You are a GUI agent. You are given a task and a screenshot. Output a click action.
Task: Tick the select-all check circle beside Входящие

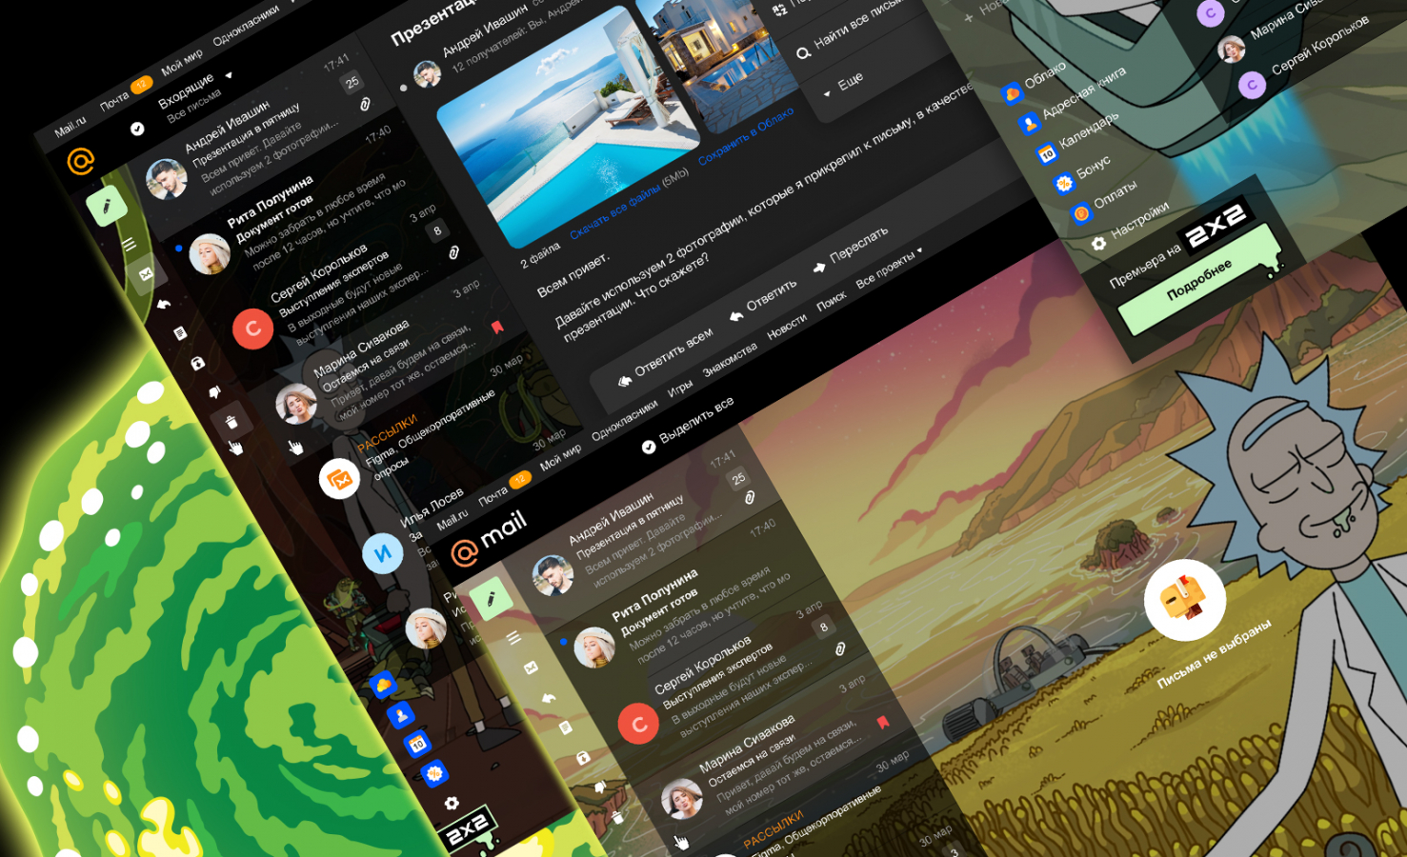137,129
